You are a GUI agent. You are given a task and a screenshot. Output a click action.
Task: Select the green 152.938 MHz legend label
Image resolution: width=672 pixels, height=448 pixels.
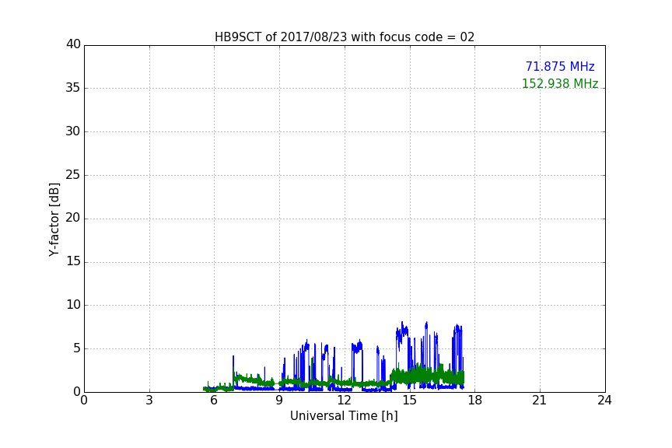point(560,83)
